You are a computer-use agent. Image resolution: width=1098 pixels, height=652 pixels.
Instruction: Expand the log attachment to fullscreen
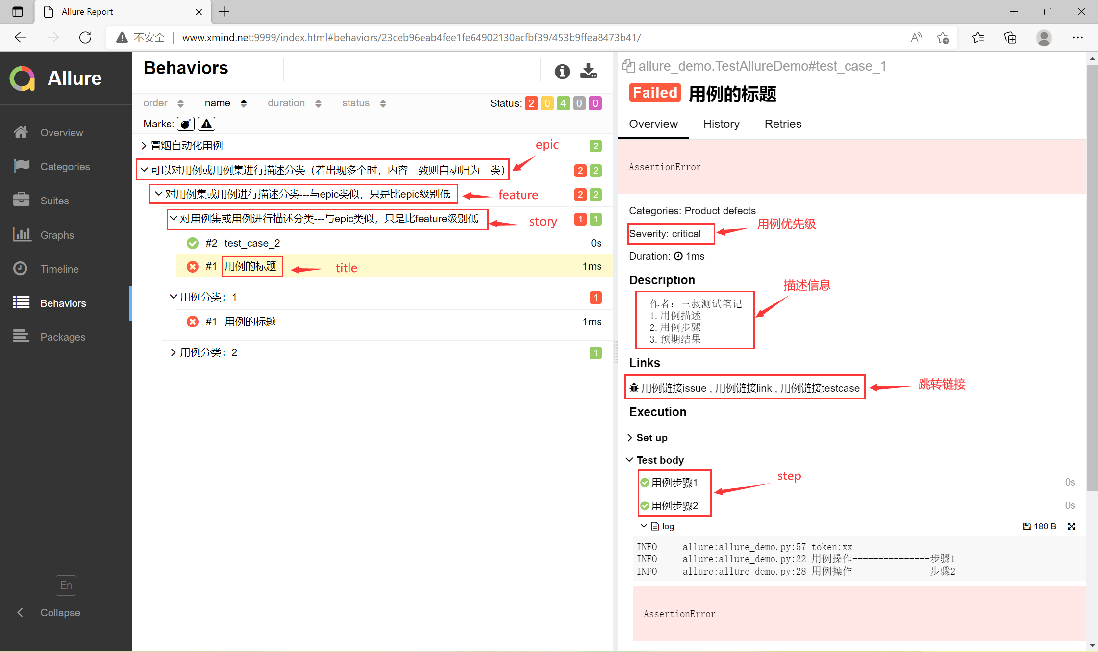[1072, 526]
